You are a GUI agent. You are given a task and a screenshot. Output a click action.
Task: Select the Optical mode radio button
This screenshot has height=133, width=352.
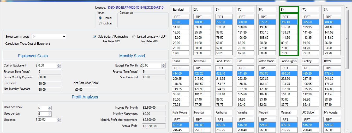click(100, 23)
